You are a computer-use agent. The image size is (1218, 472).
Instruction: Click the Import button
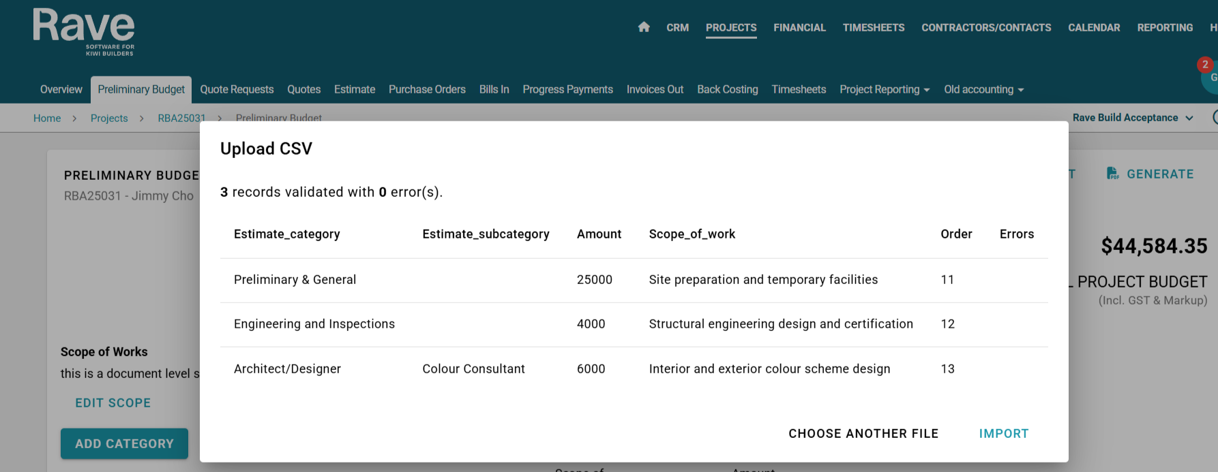tap(1003, 434)
